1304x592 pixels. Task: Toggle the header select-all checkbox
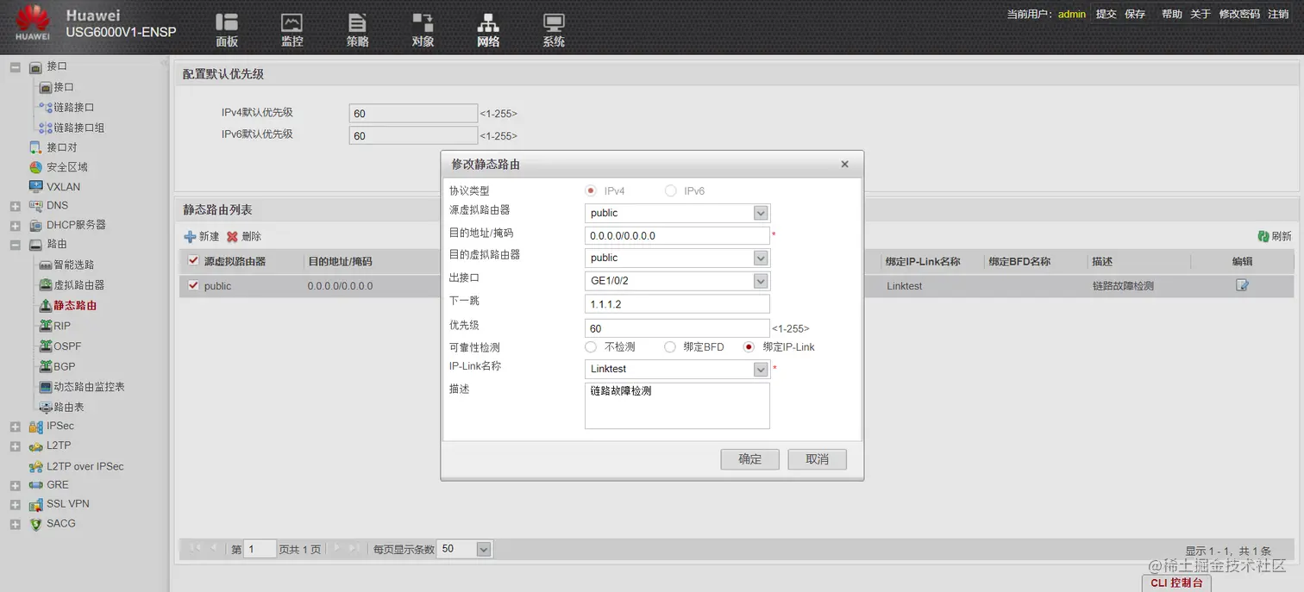click(193, 261)
